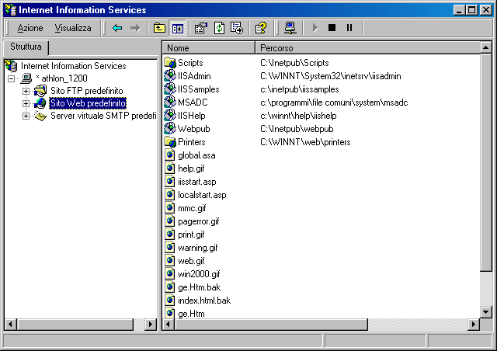Click the list pane vertical scrollbar thumb
The image size is (497, 351).
coord(485,162)
